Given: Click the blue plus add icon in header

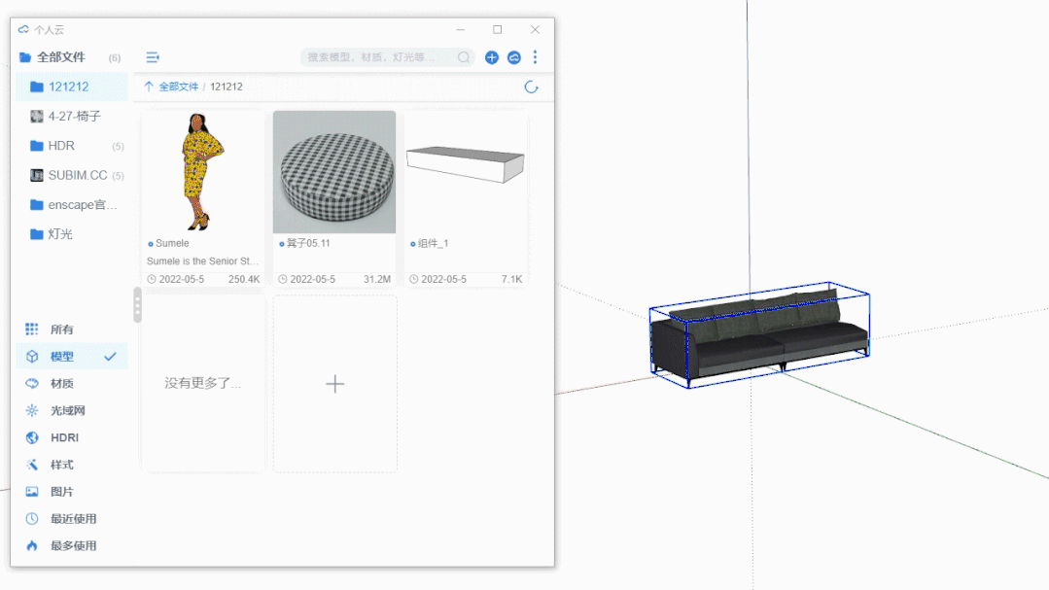Looking at the screenshot, I should [492, 57].
